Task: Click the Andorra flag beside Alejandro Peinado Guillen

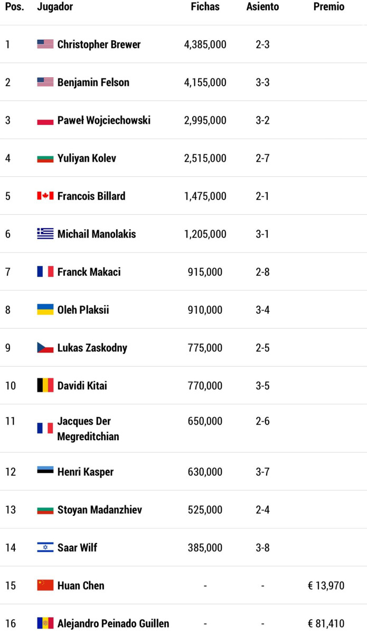Action: pyautogui.click(x=45, y=623)
